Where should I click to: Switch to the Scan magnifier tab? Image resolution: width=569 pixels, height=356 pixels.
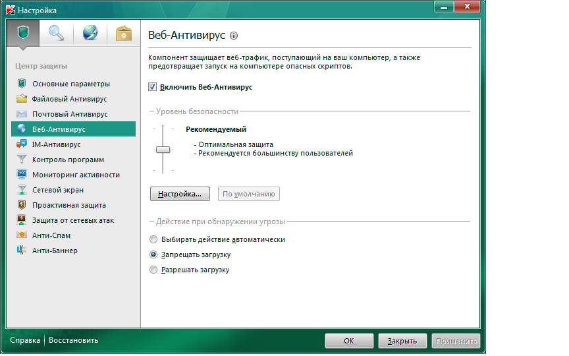(x=56, y=33)
